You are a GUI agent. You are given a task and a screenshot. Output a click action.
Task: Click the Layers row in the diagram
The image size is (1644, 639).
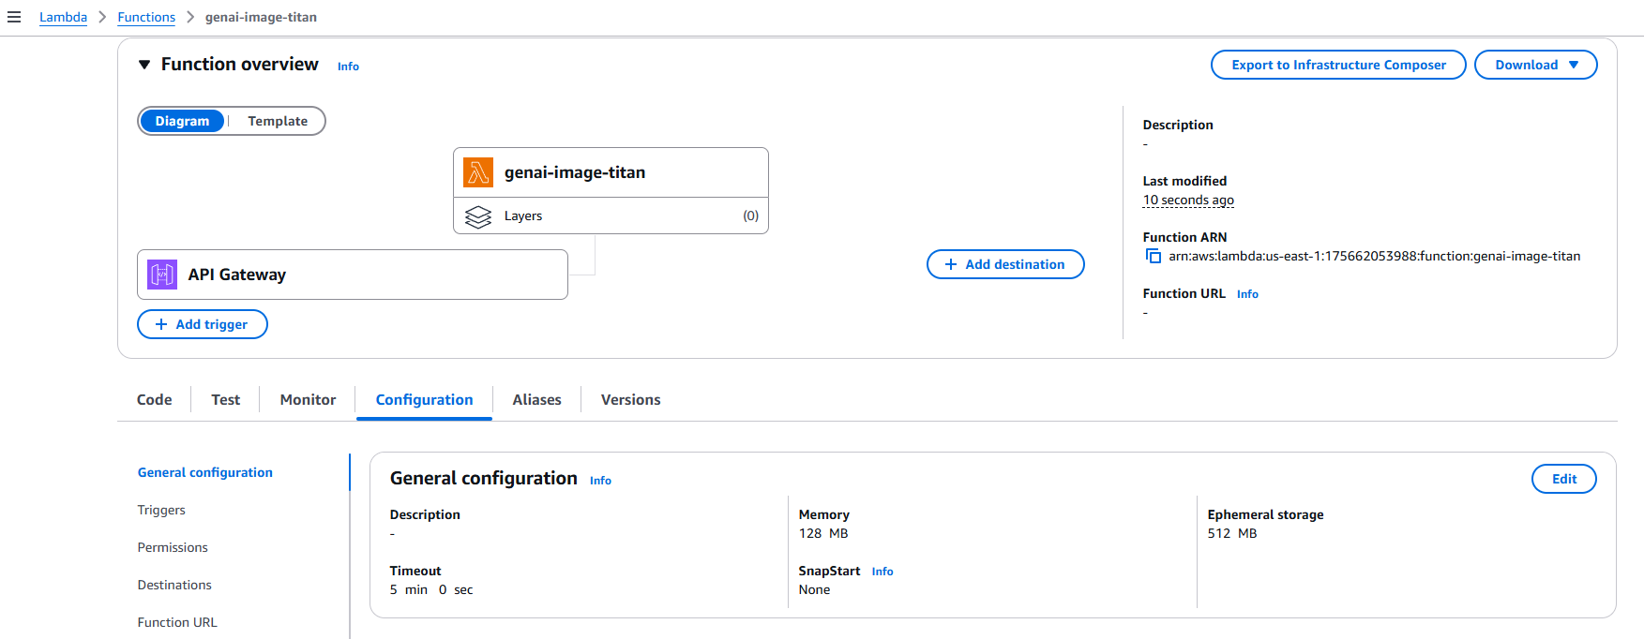coord(611,215)
